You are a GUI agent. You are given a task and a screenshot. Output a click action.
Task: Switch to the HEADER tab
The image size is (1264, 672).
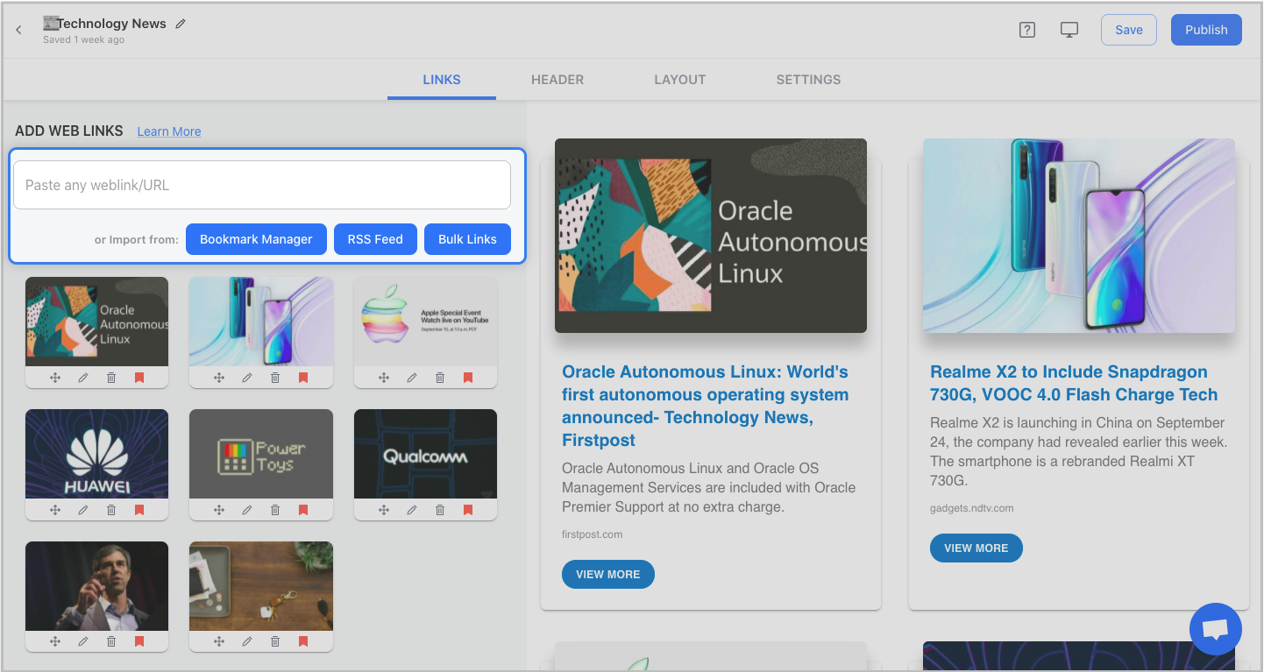pos(557,80)
